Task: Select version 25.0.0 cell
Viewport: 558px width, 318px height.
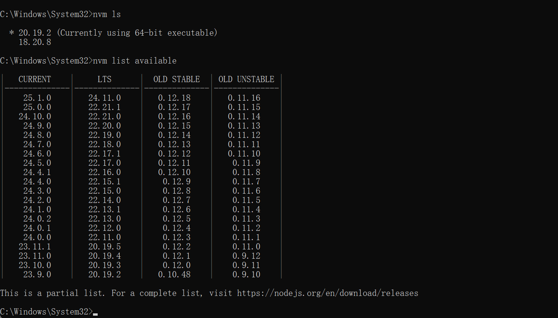Action: 37,107
